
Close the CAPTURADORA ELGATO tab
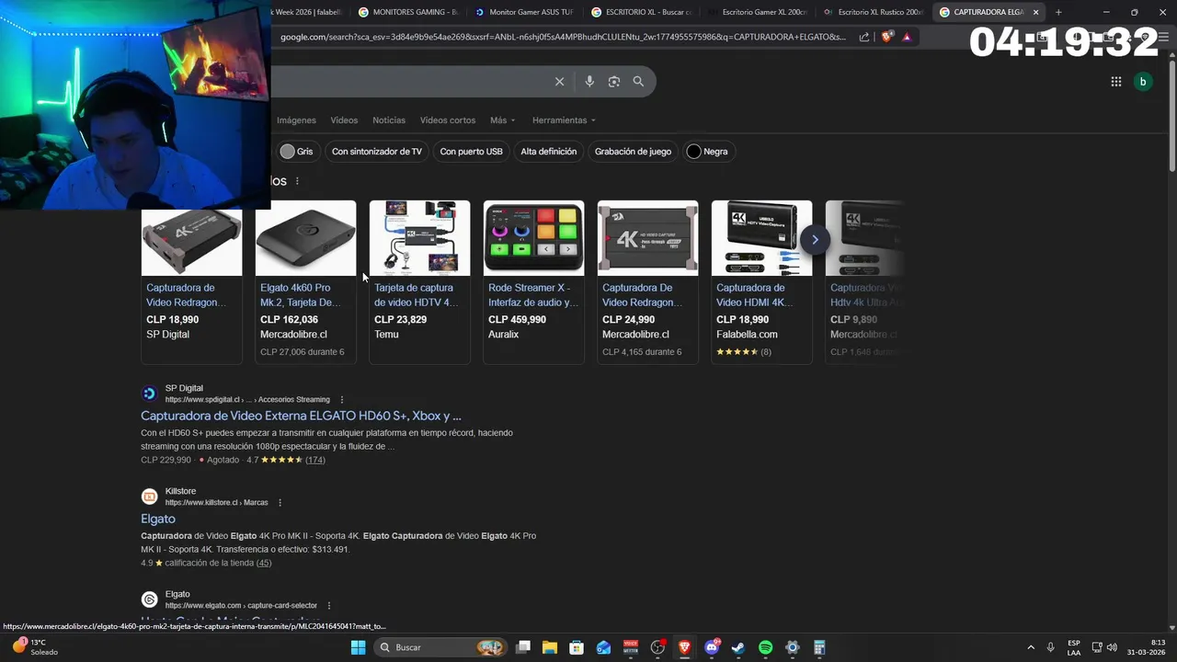(x=1036, y=12)
